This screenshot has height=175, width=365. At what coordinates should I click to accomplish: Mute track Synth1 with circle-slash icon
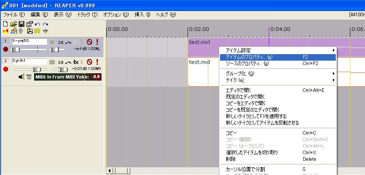click(x=89, y=62)
